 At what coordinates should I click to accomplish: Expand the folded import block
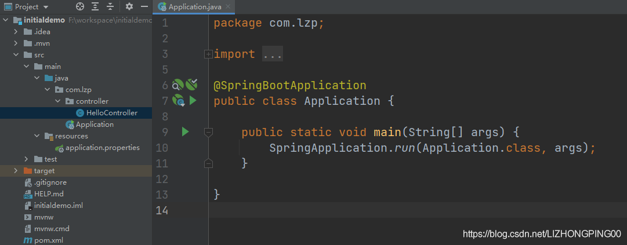tap(208, 54)
